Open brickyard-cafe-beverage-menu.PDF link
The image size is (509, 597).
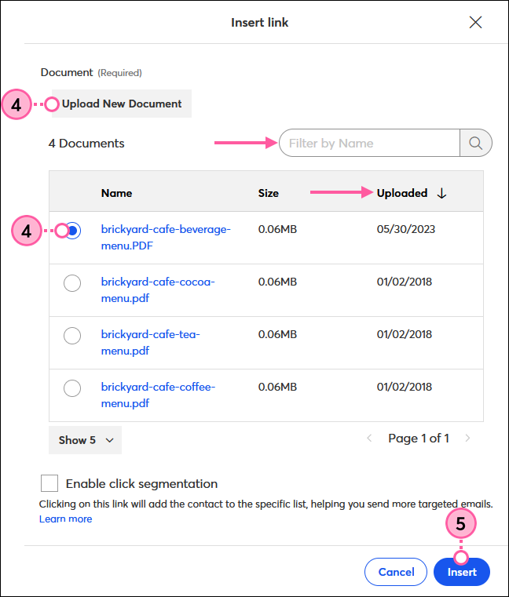166,238
